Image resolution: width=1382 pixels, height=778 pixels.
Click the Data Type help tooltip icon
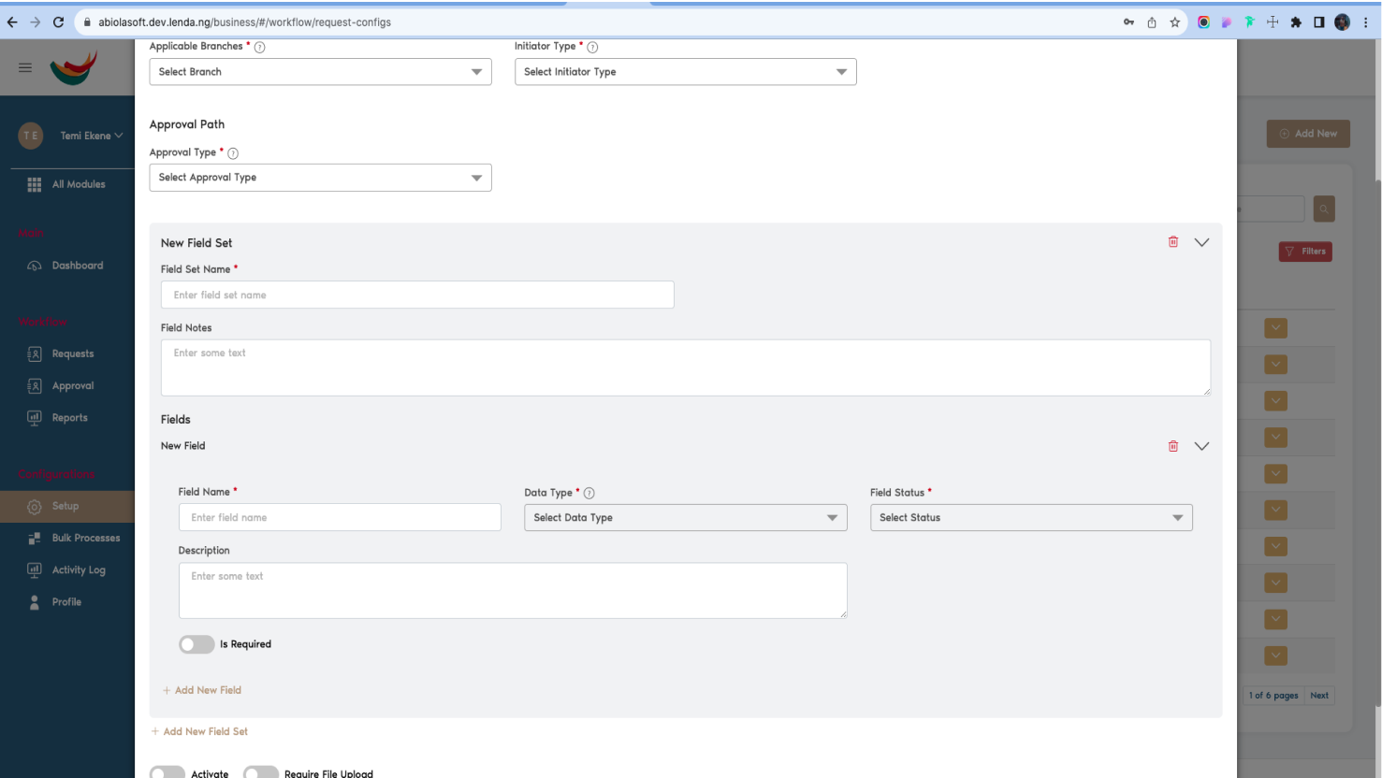pyautogui.click(x=589, y=493)
